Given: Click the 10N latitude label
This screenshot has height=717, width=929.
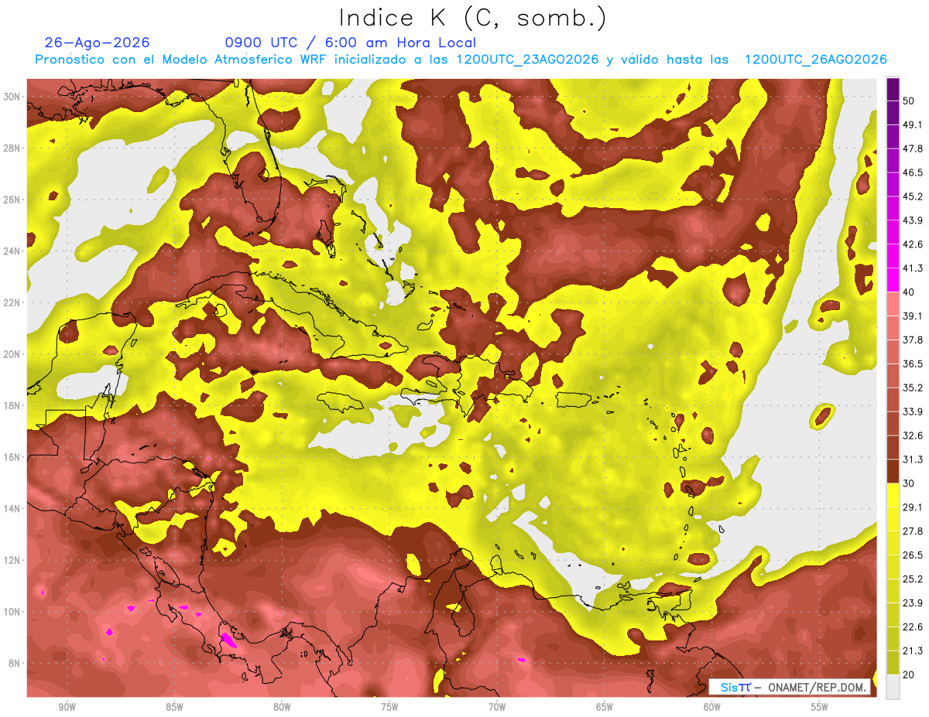Looking at the screenshot, I should [12, 612].
